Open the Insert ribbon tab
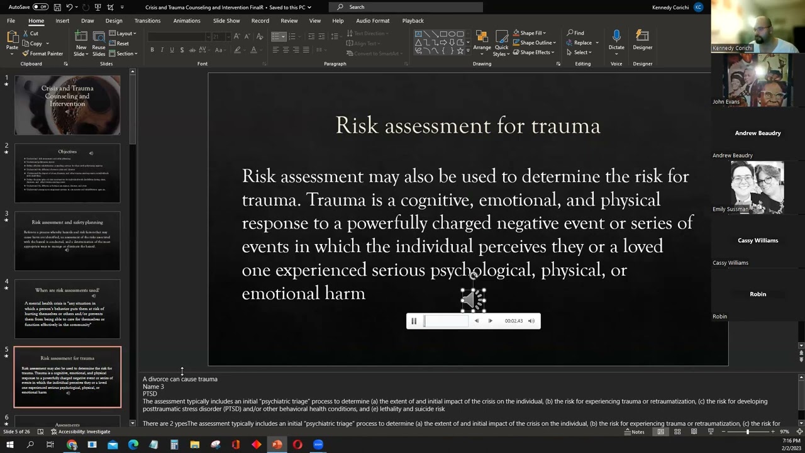805x453 pixels. (x=62, y=21)
